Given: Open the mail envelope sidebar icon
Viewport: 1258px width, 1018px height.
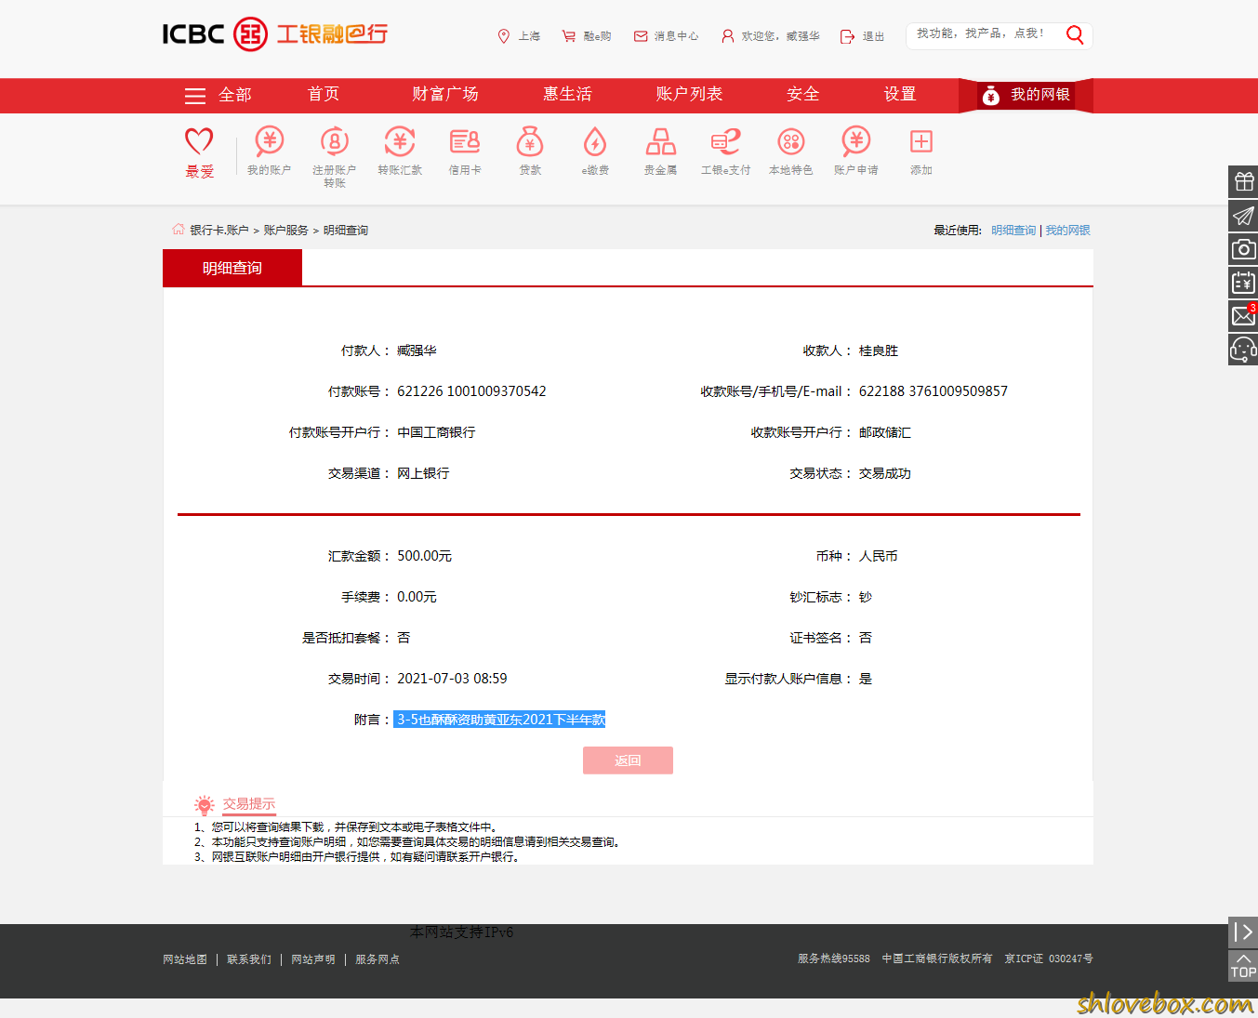Looking at the screenshot, I should click(1243, 316).
